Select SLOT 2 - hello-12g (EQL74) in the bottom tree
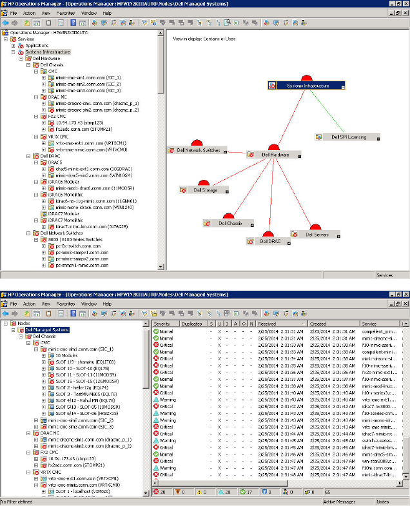This screenshot has width=410, height=506. click(82, 387)
